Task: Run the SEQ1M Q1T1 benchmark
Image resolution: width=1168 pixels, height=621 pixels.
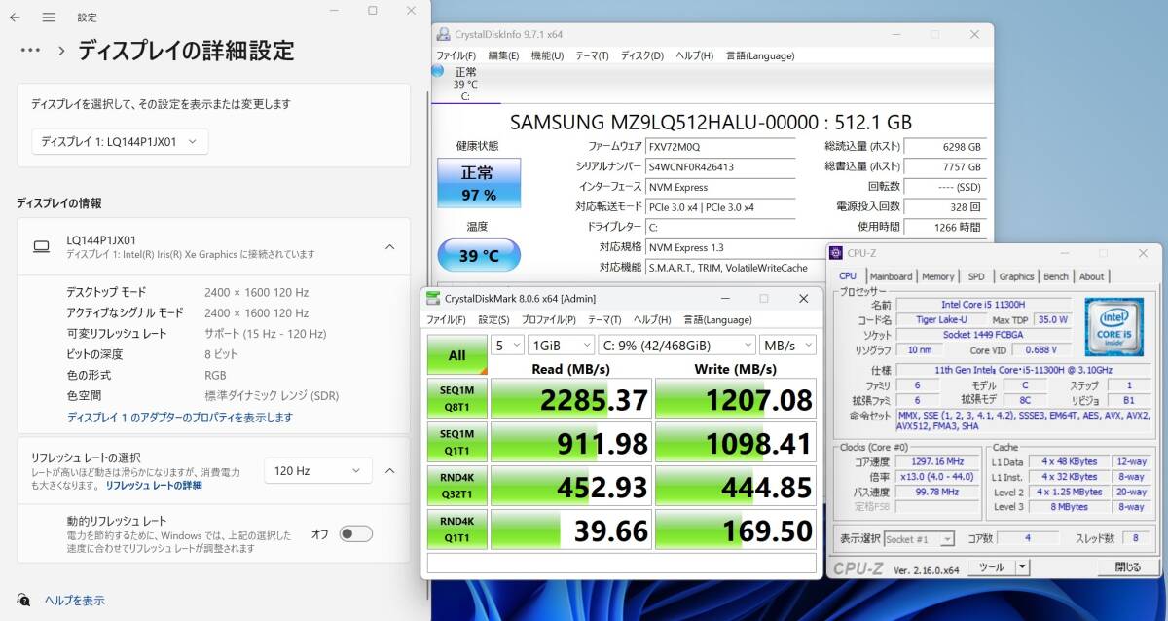Action: point(456,442)
